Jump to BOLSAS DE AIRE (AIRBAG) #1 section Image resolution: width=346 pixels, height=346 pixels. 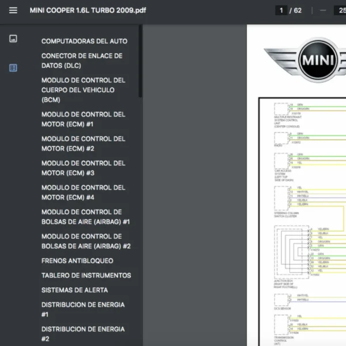pos(85,217)
